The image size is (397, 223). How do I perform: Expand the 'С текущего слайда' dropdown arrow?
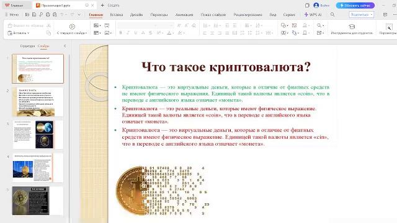(x=86, y=33)
